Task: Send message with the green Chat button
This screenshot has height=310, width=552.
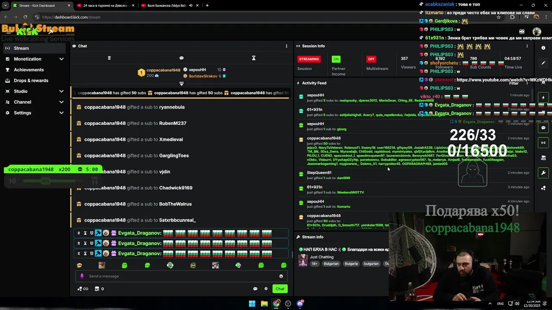Action: click(x=280, y=289)
